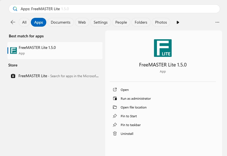Go back with the left arrow
Image resolution: width=227 pixels, height=156 pixels.
click(x=13, y=22)
